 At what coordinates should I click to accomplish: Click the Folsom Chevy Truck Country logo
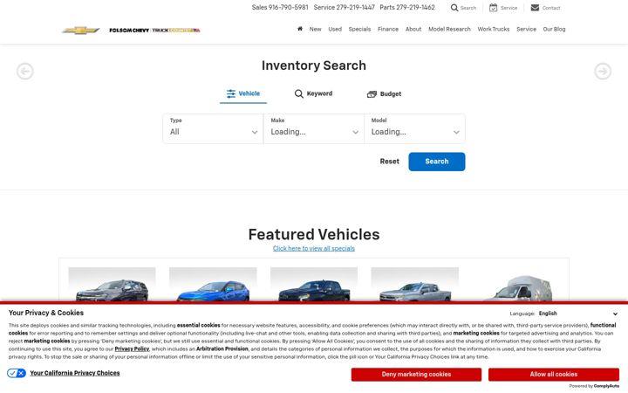(154, 30)
